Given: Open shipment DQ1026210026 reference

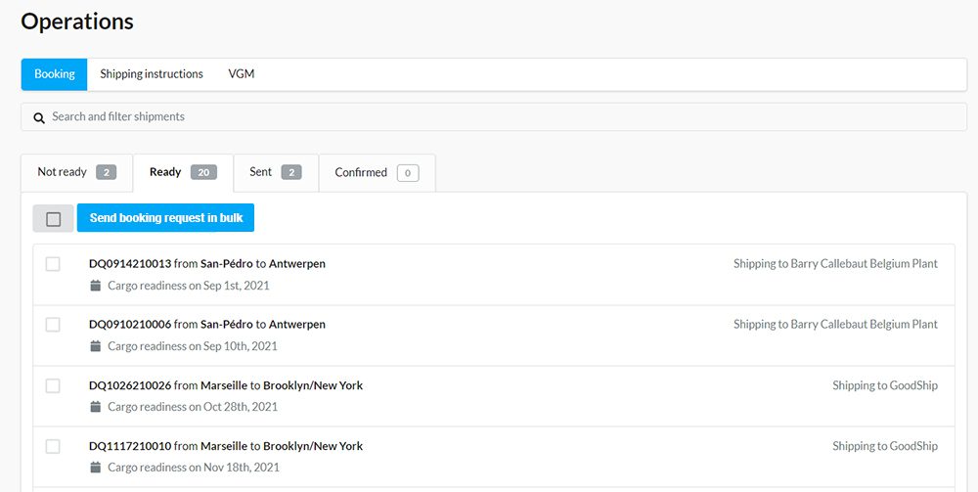Looking at the screenshot, I should coord(130,385).
